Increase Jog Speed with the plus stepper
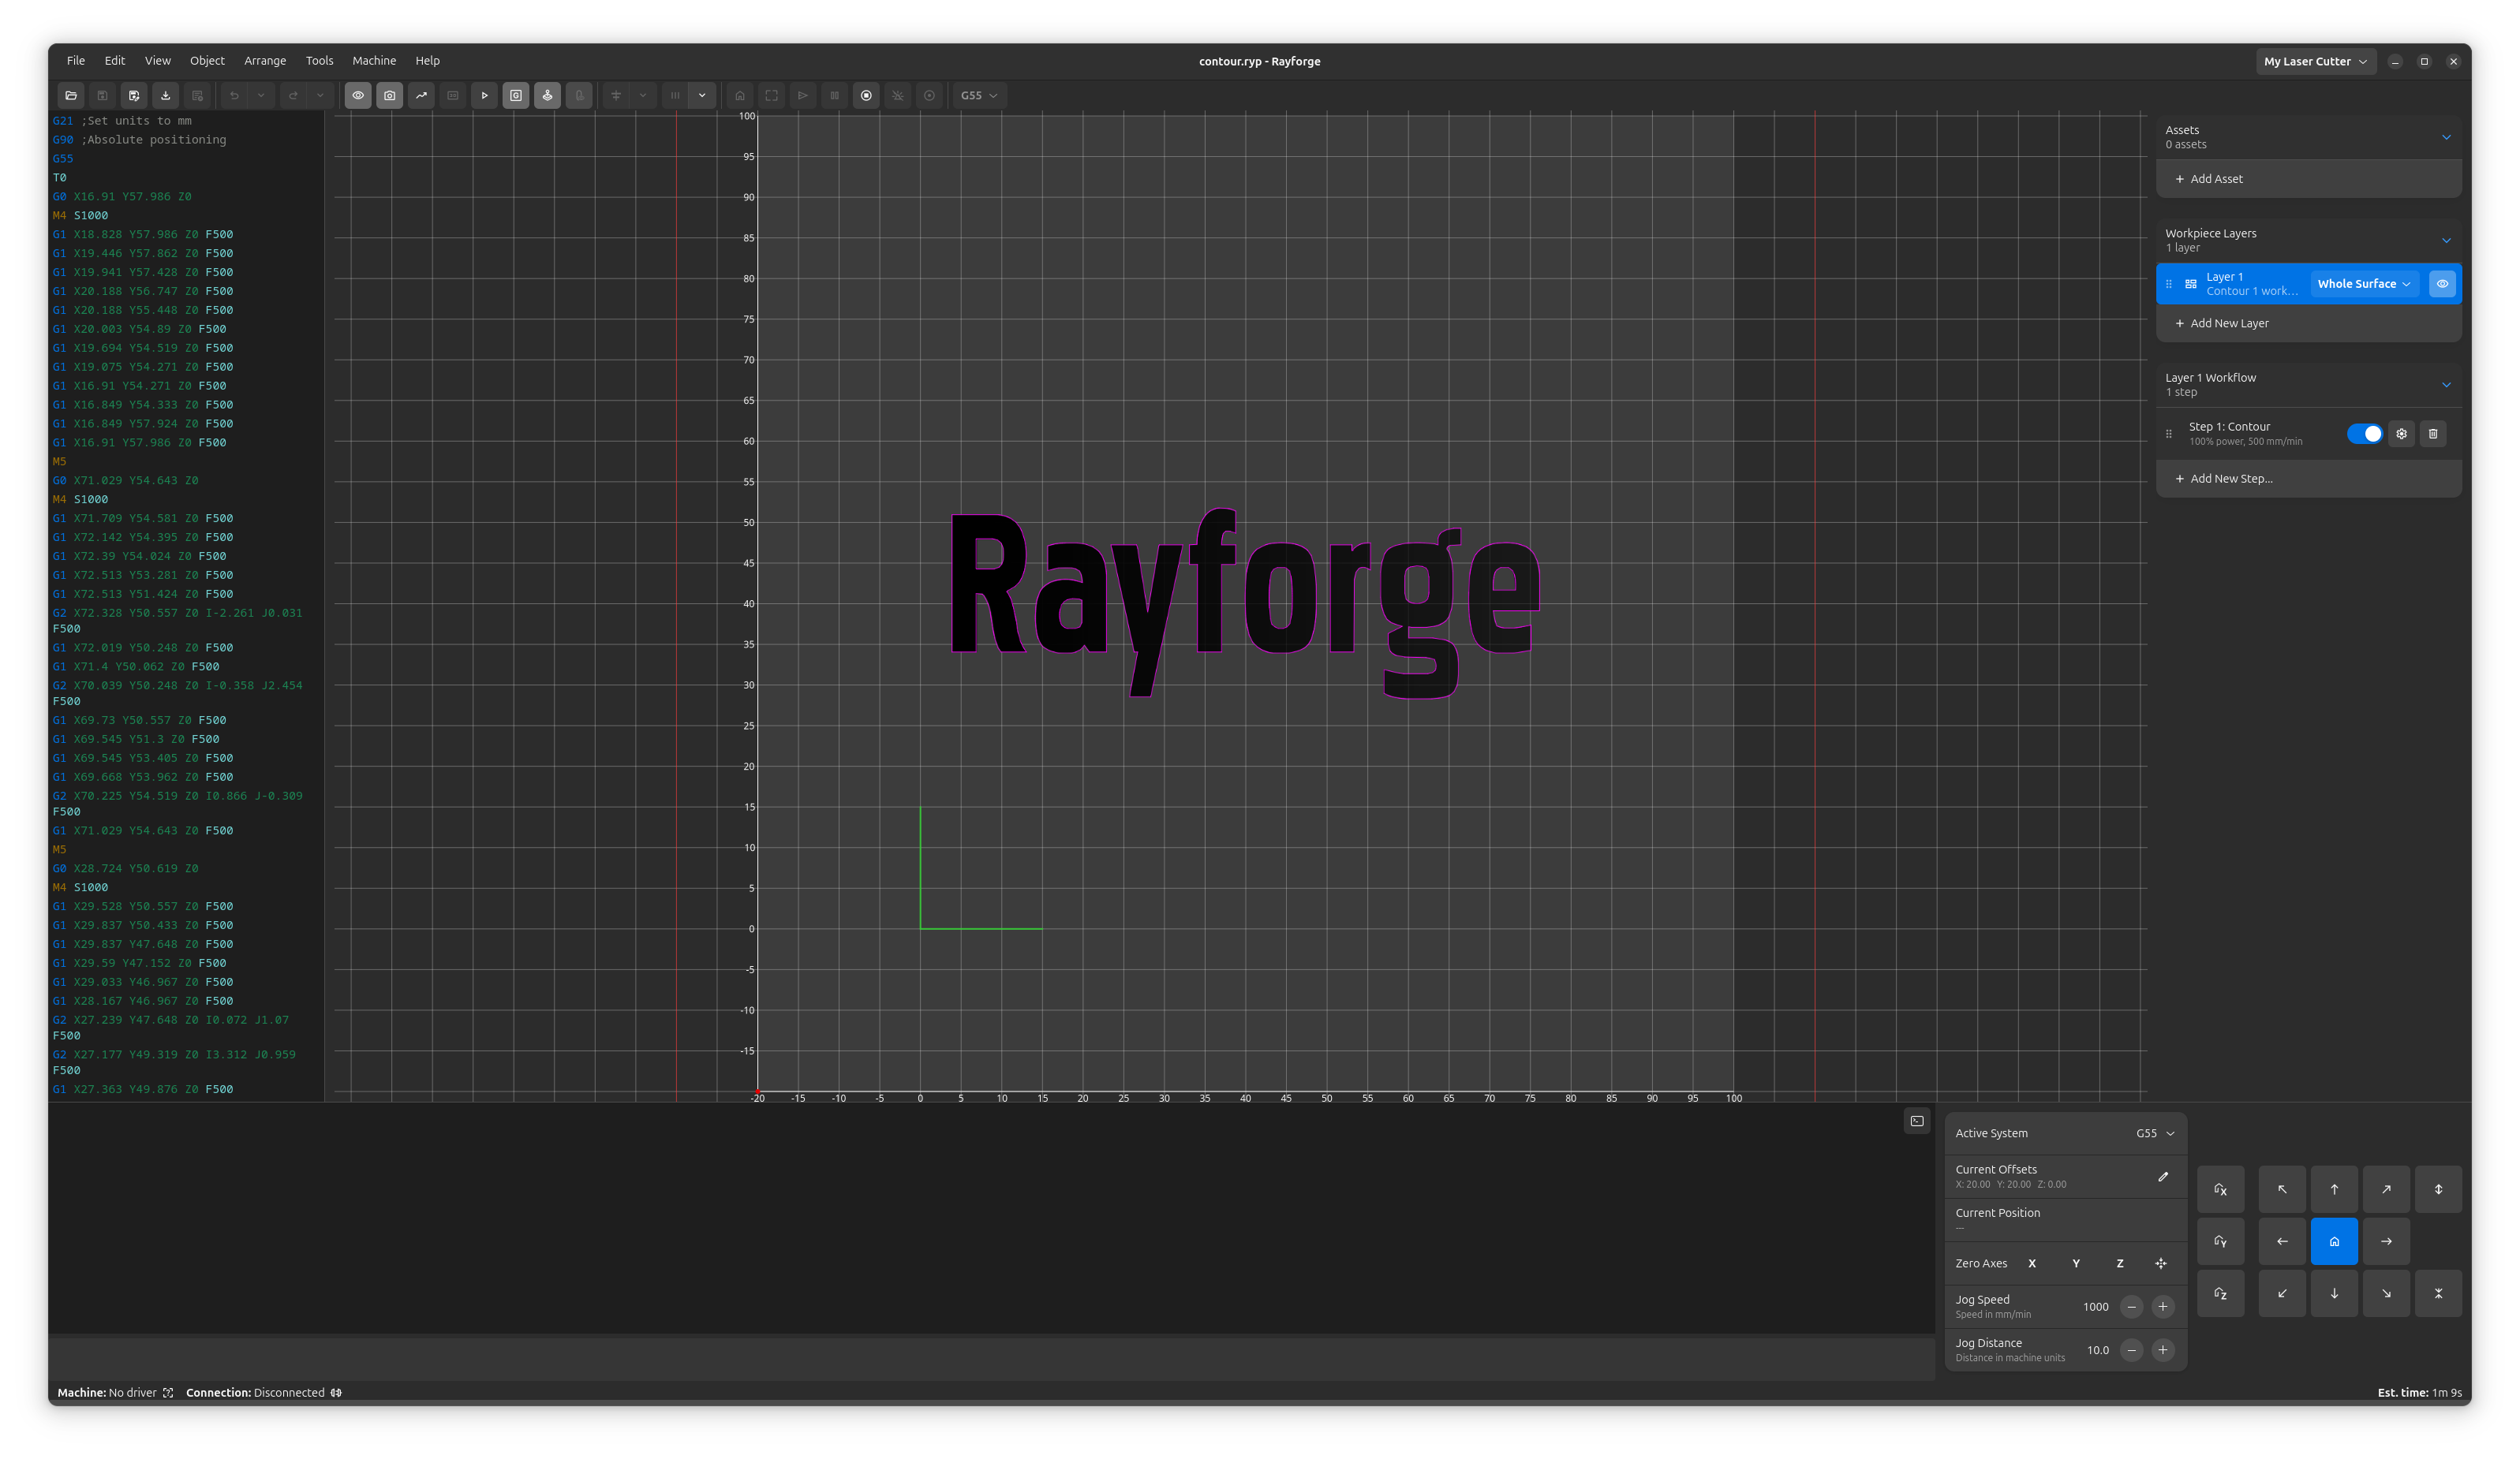 coord(2163,1306)
